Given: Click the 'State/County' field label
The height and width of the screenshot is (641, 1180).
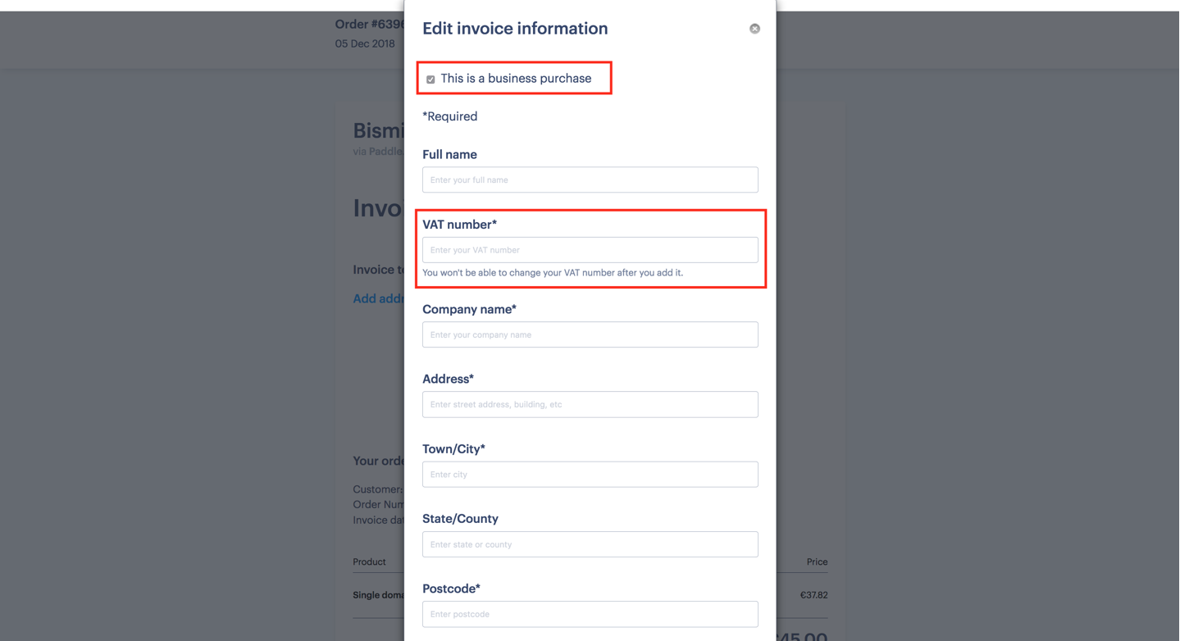Looking at the screenshot, I should pyautogui.click(x=460, y=519).
